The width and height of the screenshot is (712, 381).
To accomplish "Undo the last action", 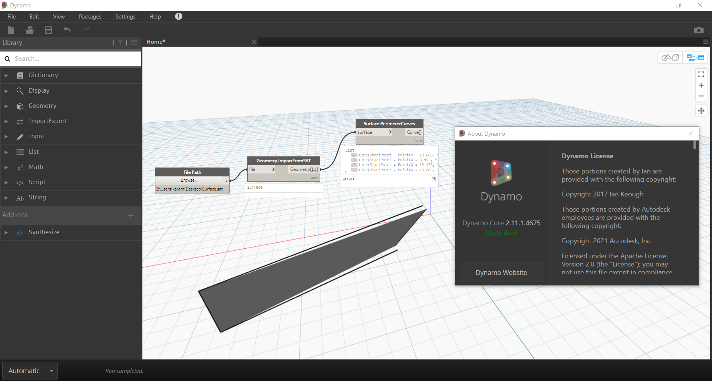I will click(67, 30).
